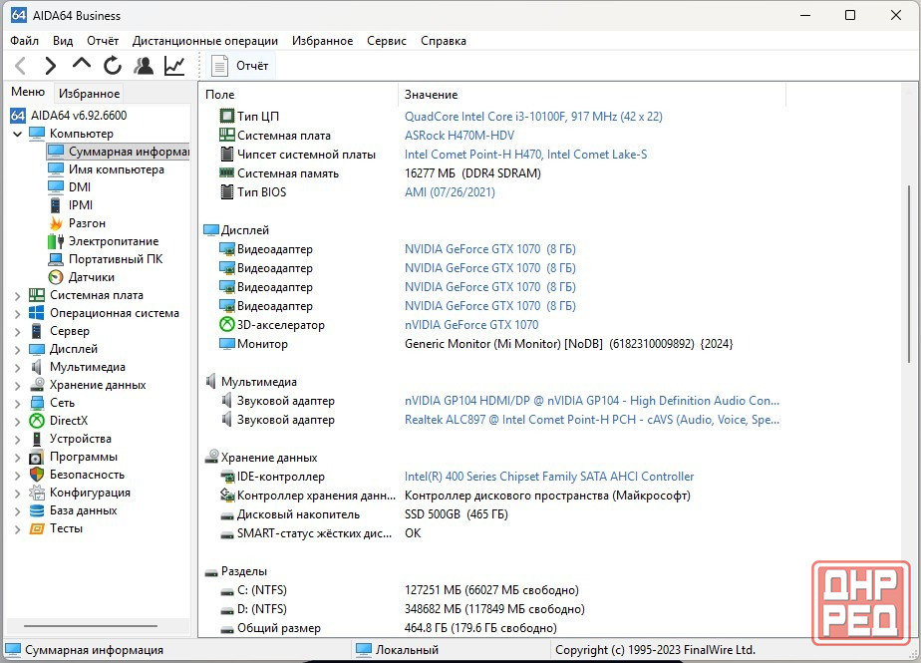Click the Тесты benchmark icon
921x663 pixels.
point(37,528)
